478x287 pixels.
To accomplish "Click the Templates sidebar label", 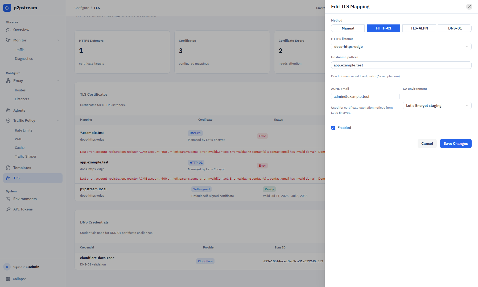I will tap(22, 168).
